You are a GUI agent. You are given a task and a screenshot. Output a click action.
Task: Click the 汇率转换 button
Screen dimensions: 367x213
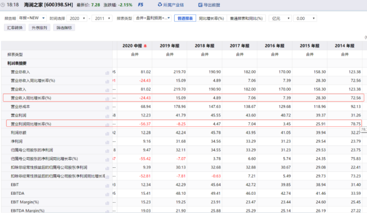[15, 27]
